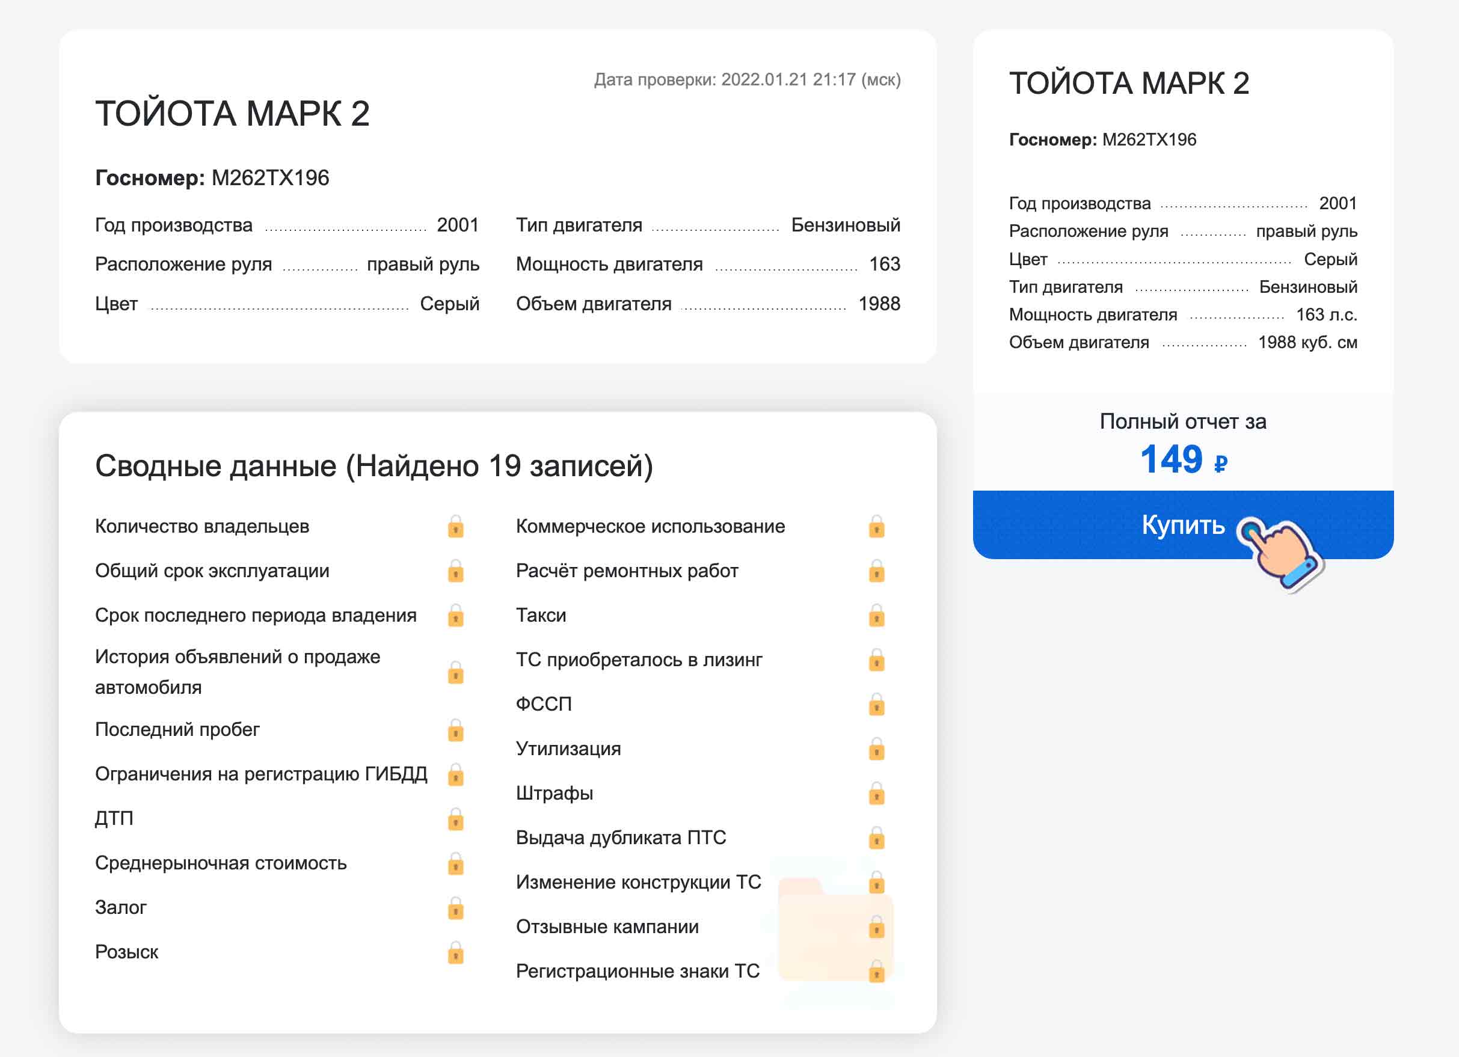Image resolution: width=1459 pixels, height=1057 pixels.
Task: Click the Срок последнего периода владения label
Action: [256, 615]
